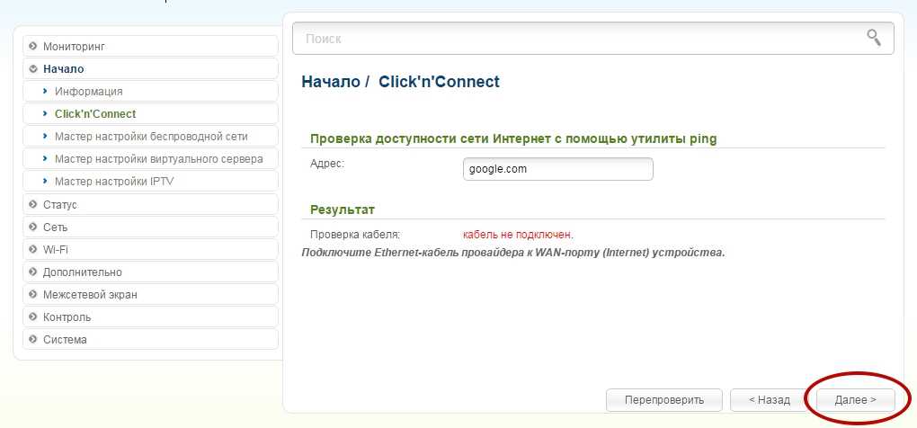Viewport: 917px width, 428px height.
Task: Expand the Система menu section
Action: pos(65,339)
